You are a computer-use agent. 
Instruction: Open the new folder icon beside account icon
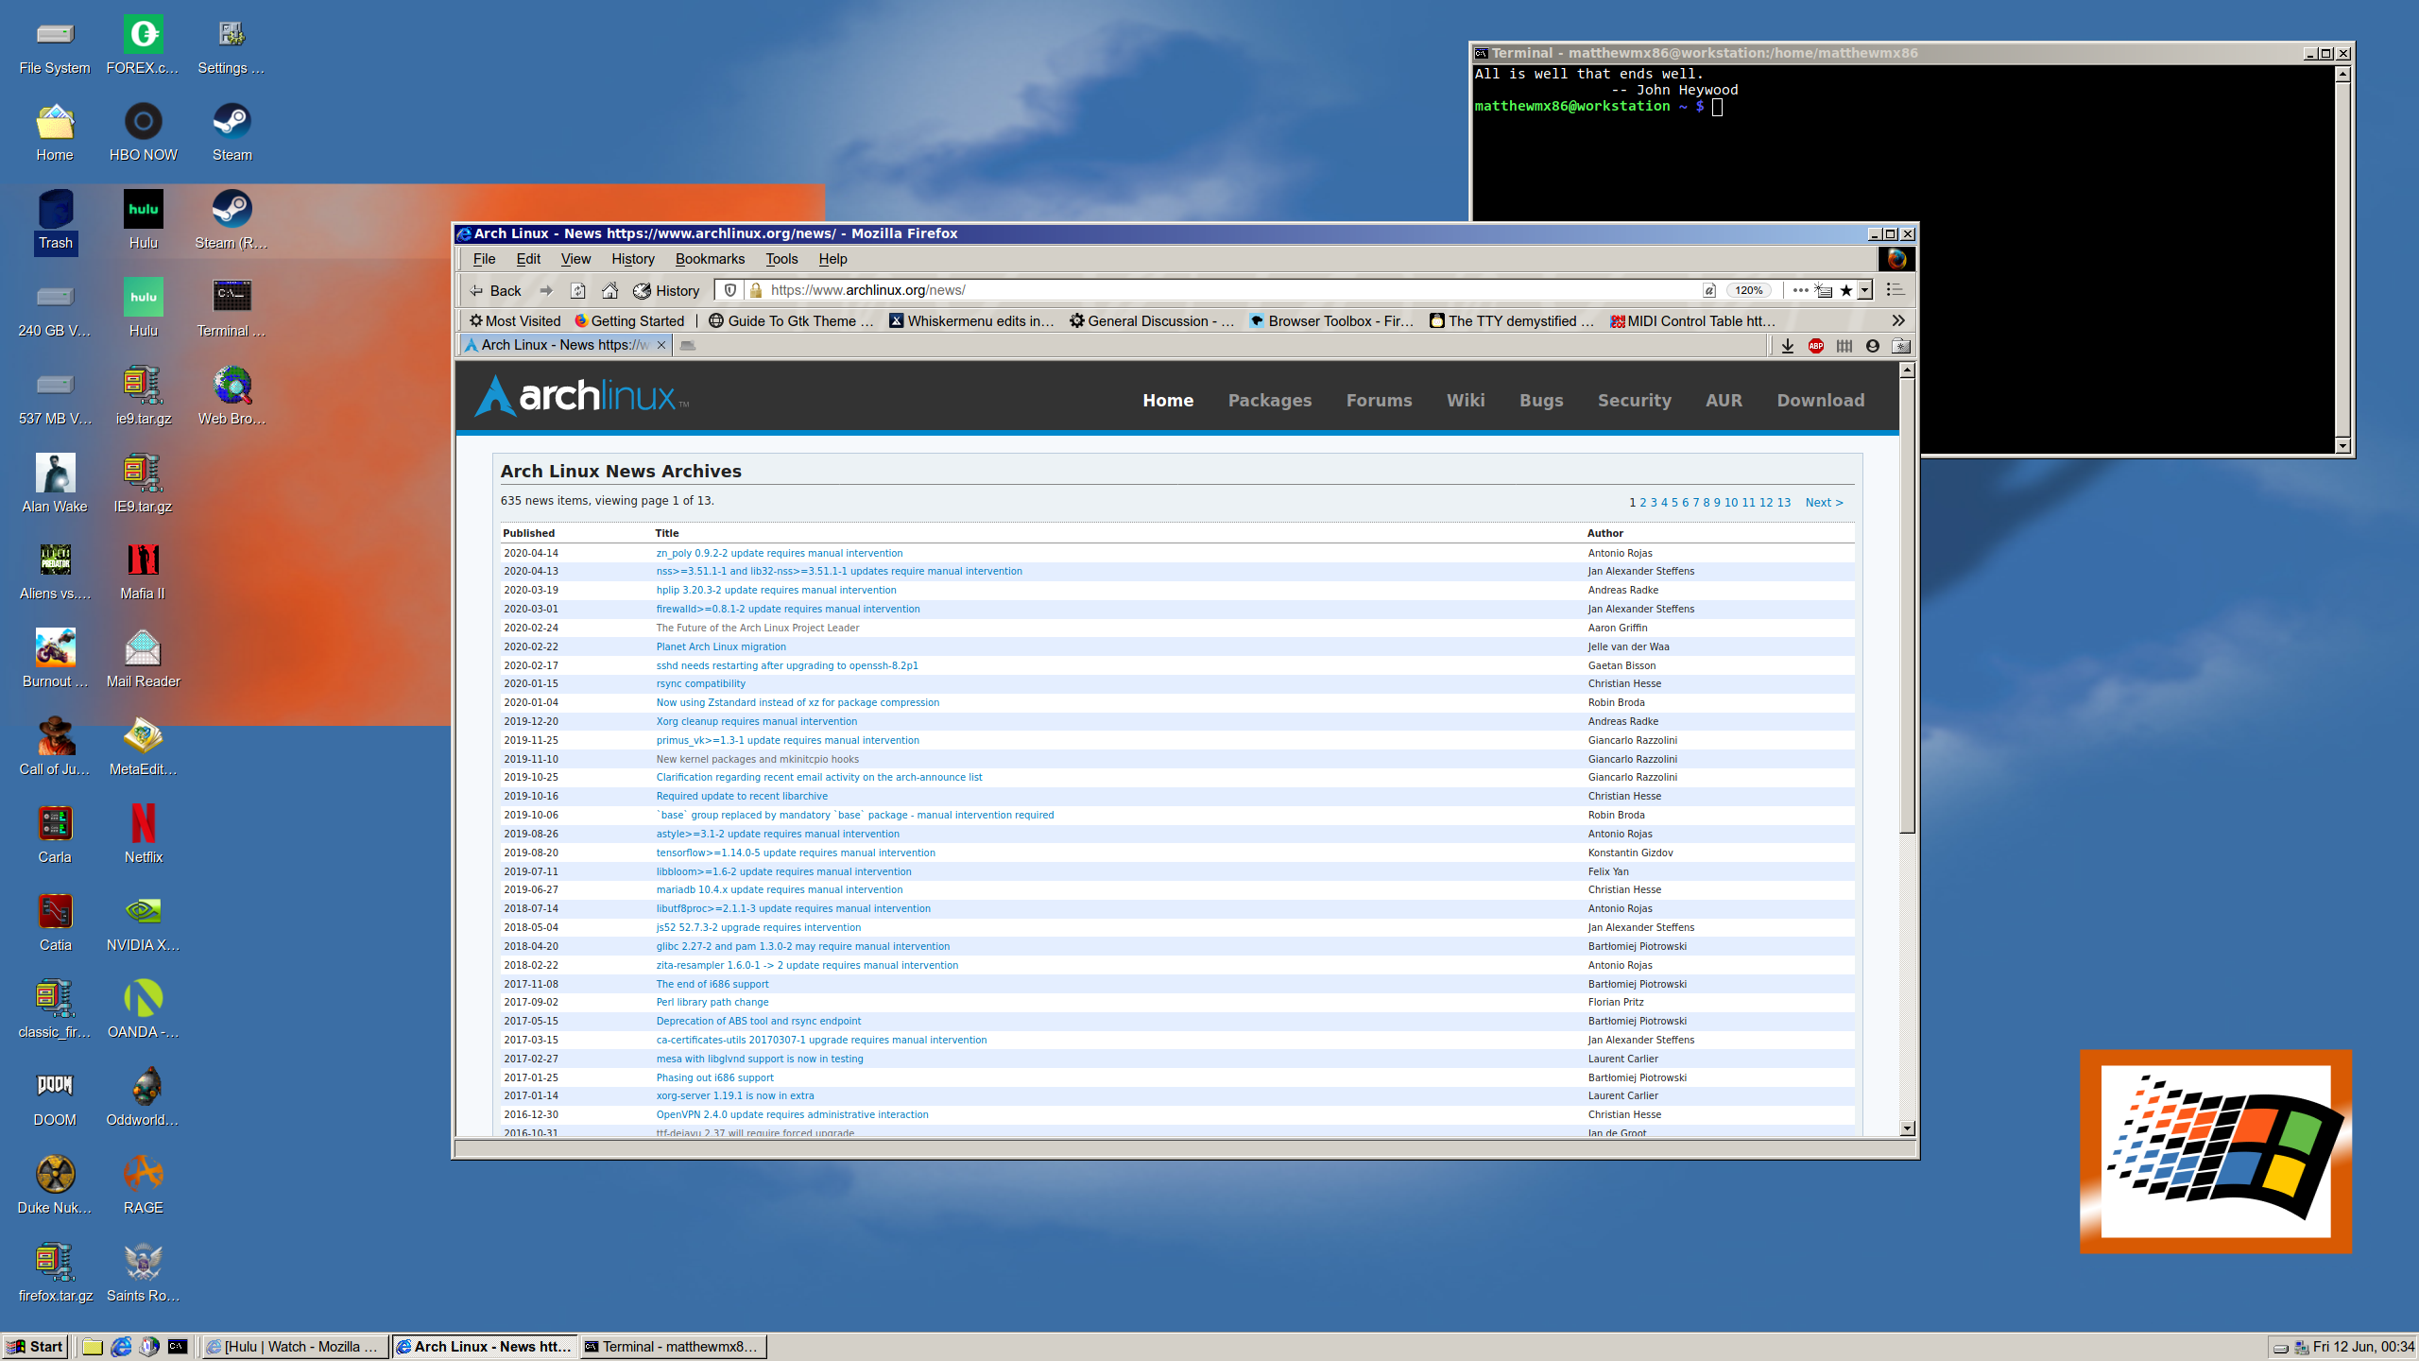[1901, 346]
